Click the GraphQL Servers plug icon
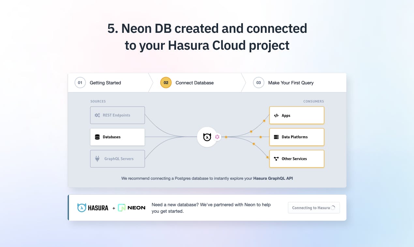Viewport: 414px width, 247px height. coord(97,159)
